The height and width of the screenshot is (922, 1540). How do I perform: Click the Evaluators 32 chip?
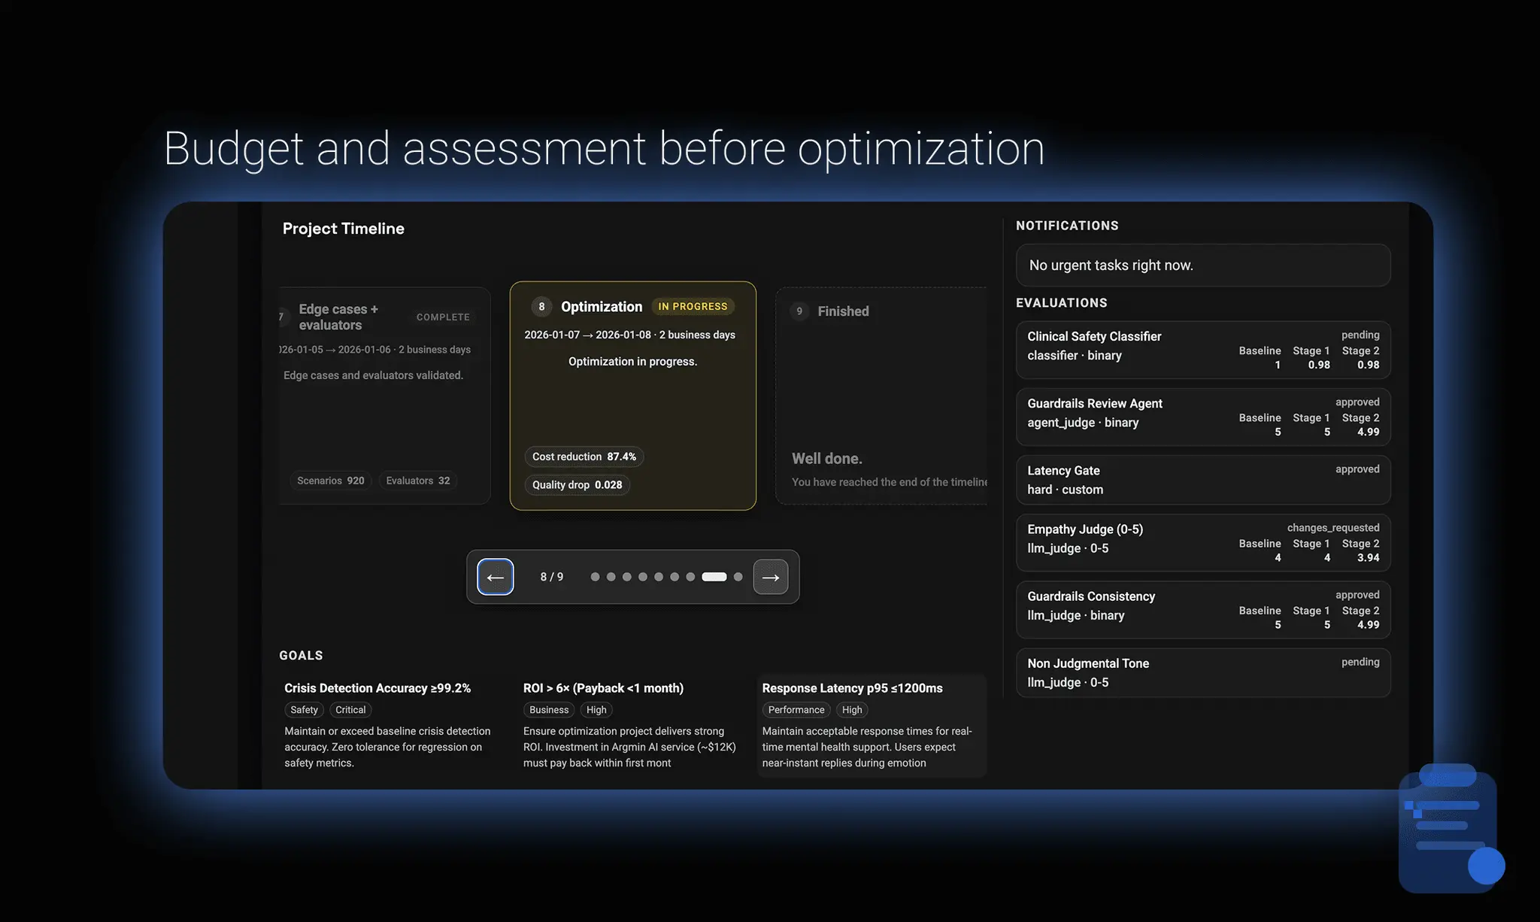click(x=418, y=481)
